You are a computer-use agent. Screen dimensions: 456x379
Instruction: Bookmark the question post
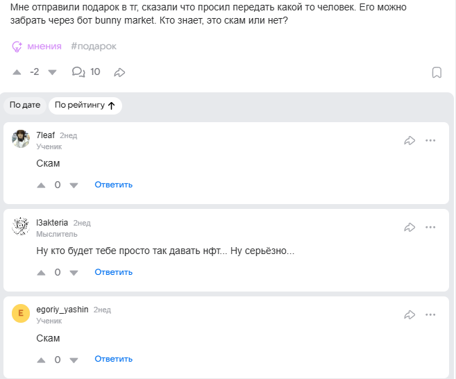(x=437, y=72)
